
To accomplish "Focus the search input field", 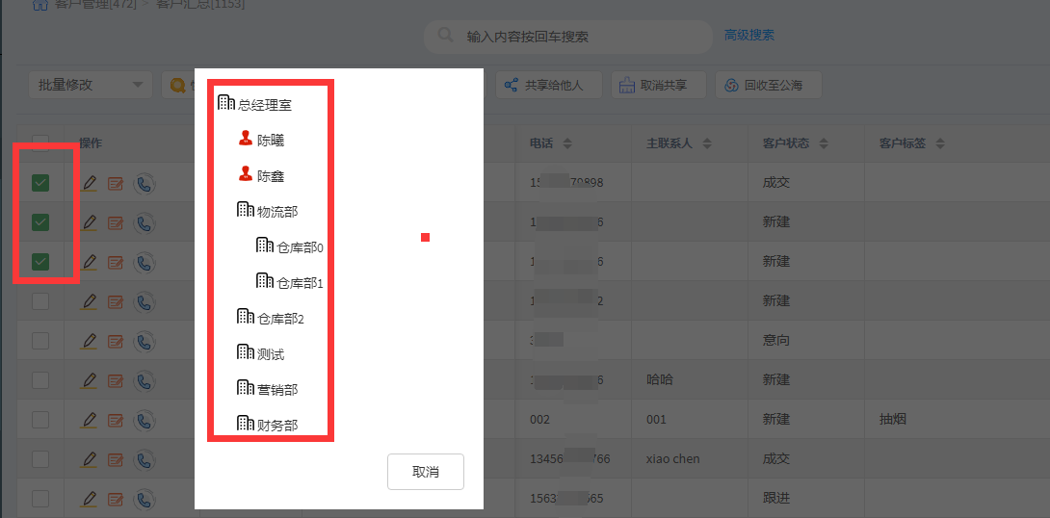I will [x=567, y=37].
